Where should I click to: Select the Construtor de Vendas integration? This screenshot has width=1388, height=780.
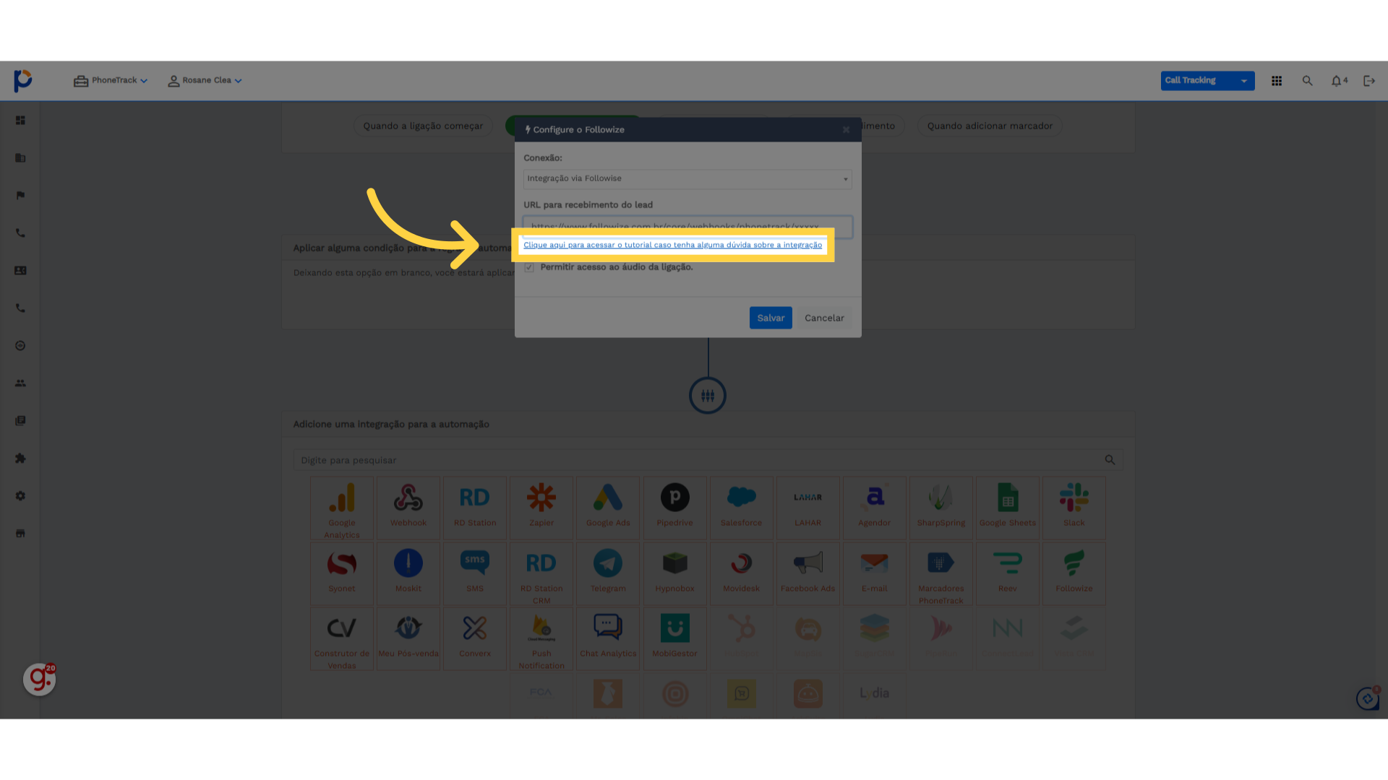[x=342, y=639]
